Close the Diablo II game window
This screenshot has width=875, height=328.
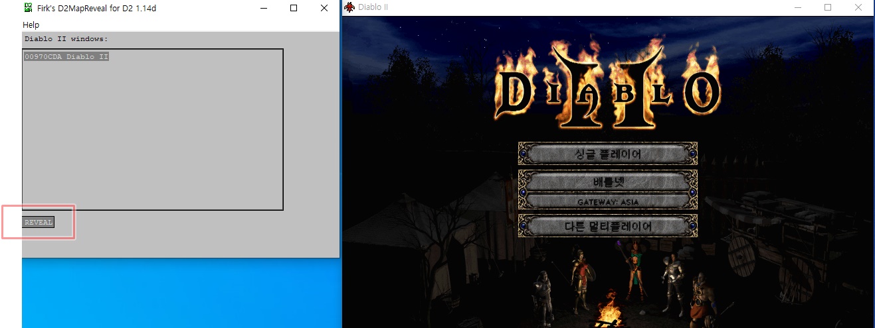click(x=858, y=7)
